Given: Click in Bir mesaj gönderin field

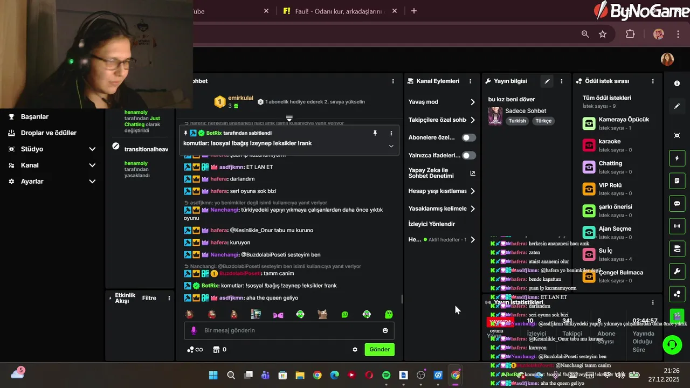Looking at the screenshot, I should coord(288,330).
